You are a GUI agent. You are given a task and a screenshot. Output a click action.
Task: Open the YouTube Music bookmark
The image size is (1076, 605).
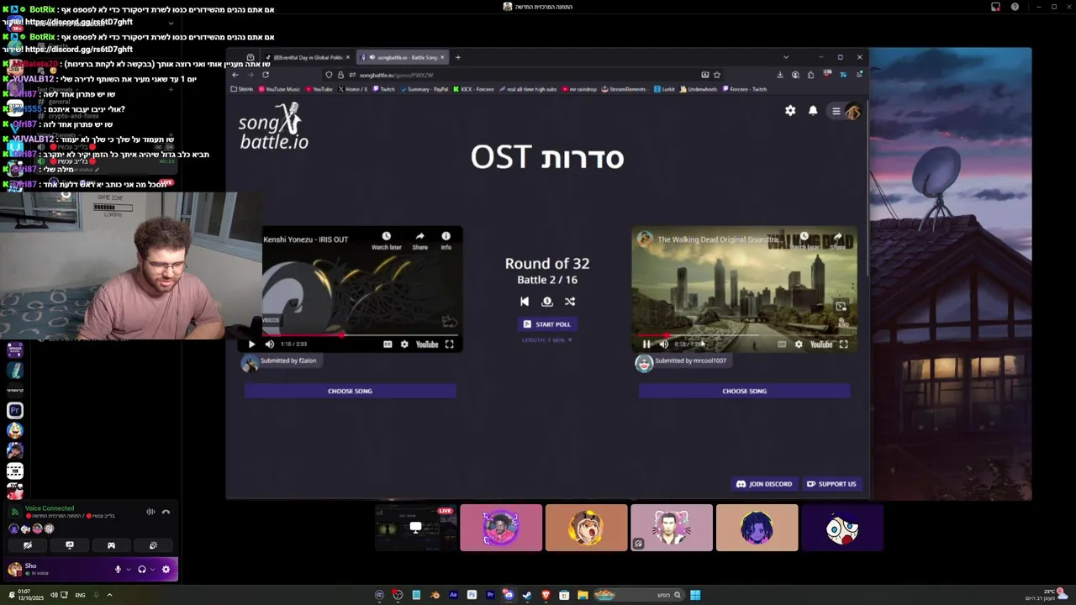[x=280, y=89]
